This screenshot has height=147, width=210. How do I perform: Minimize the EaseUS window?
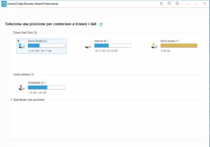point(189,4)
